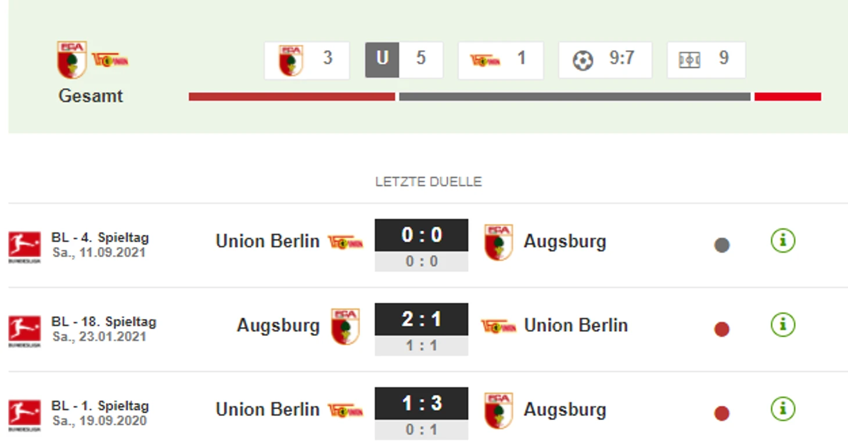The height and width of the screenshot is (448, 848).
Task: Click Bundesliga logo beside 1. Spieltag
Action: coord(24,415)
